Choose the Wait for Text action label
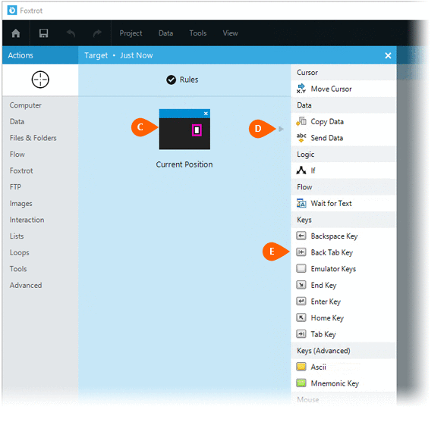Viewport: 447px width, 422px height. click(331, 204)
